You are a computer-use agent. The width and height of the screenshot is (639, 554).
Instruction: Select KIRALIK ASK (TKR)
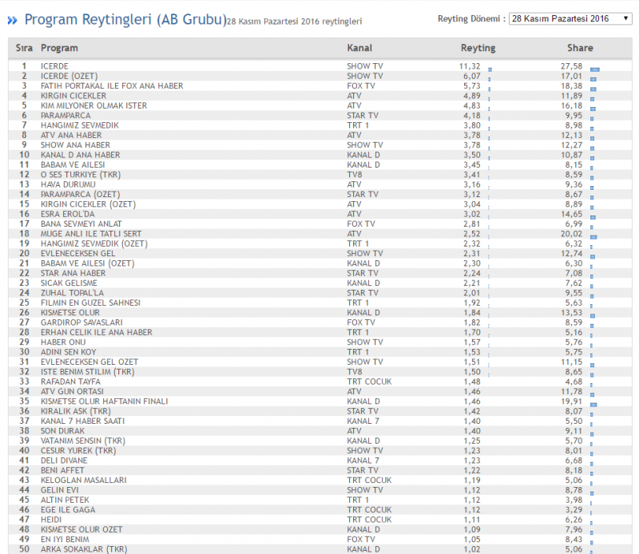76,411
